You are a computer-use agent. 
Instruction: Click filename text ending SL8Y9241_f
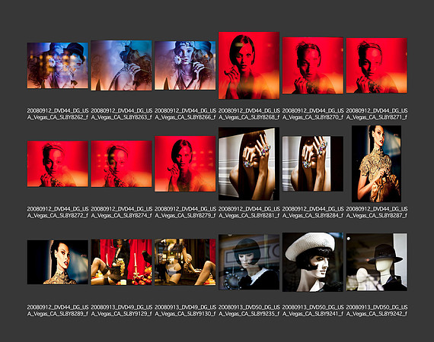point(313,311)
